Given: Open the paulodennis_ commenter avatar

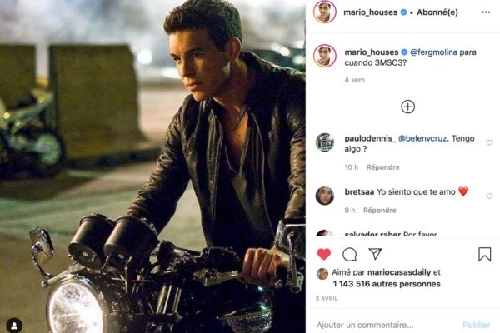Looking at the screenshot, I should coord(324,142).
